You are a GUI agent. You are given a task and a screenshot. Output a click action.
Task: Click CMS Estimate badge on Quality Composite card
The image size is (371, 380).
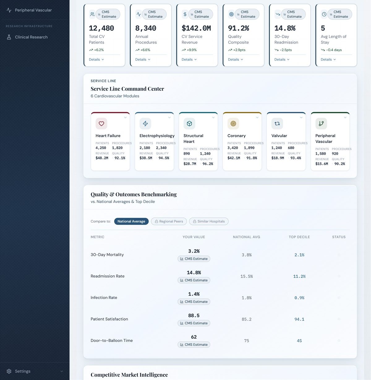pyautogui.click(x=247, y=14)
